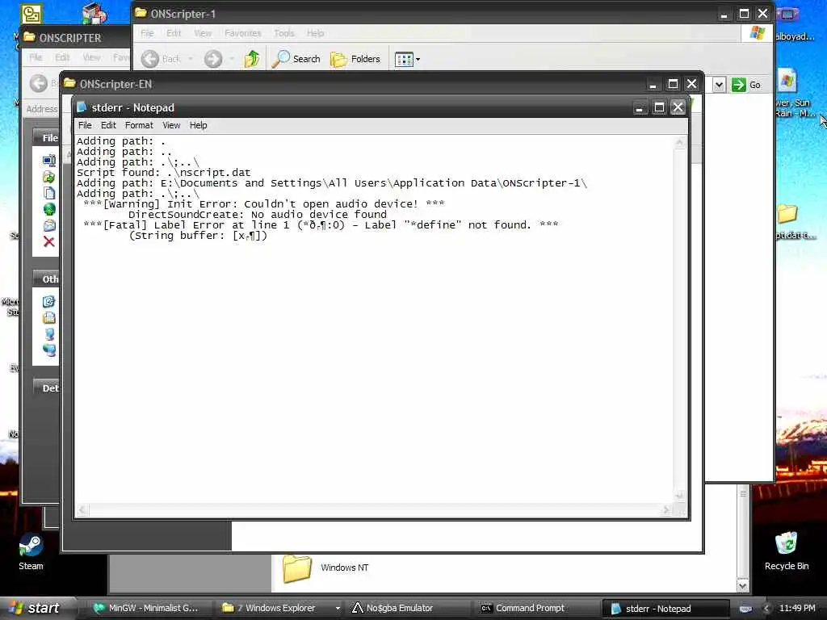Click stderr - Notepad taskbar item
Image resolution: width=827 pixels, height=620 pixels.
pyautogui.click(x=665, y=609)
